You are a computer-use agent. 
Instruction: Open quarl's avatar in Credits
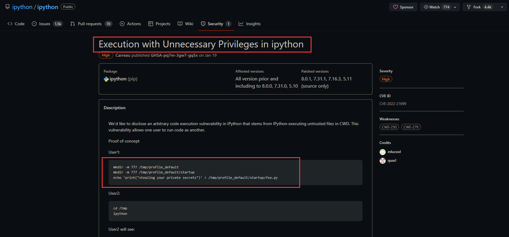[383, 161]
